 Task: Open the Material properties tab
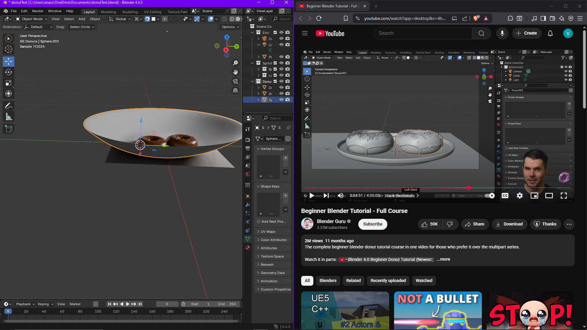248,248
